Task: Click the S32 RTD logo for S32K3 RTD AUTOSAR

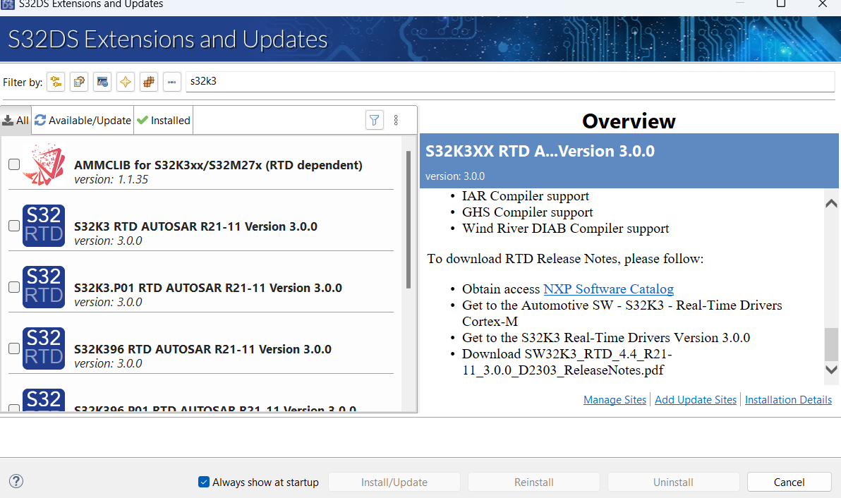Action: click(44, 226)
